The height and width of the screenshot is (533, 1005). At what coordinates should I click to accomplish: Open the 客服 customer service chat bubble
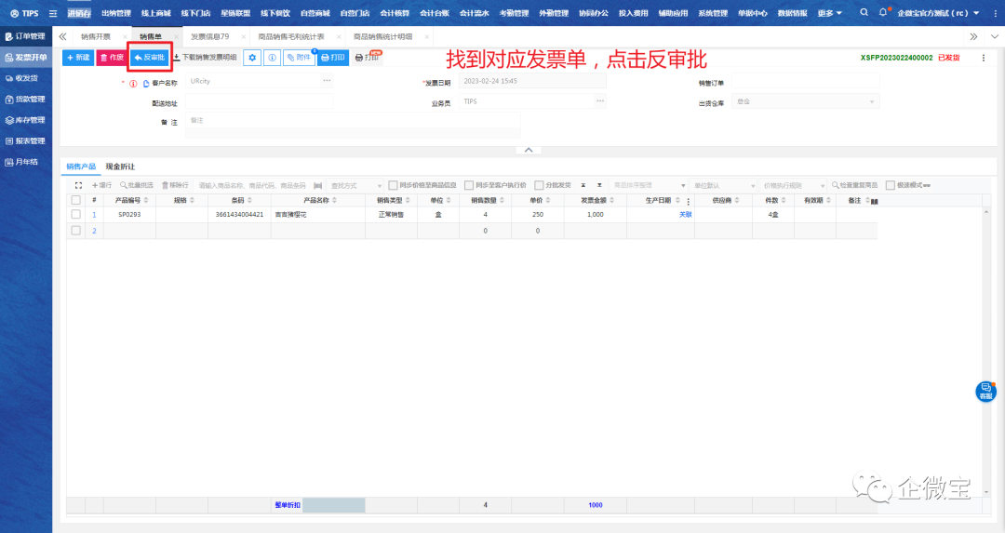pyautogui.click(x=985, y=392)
